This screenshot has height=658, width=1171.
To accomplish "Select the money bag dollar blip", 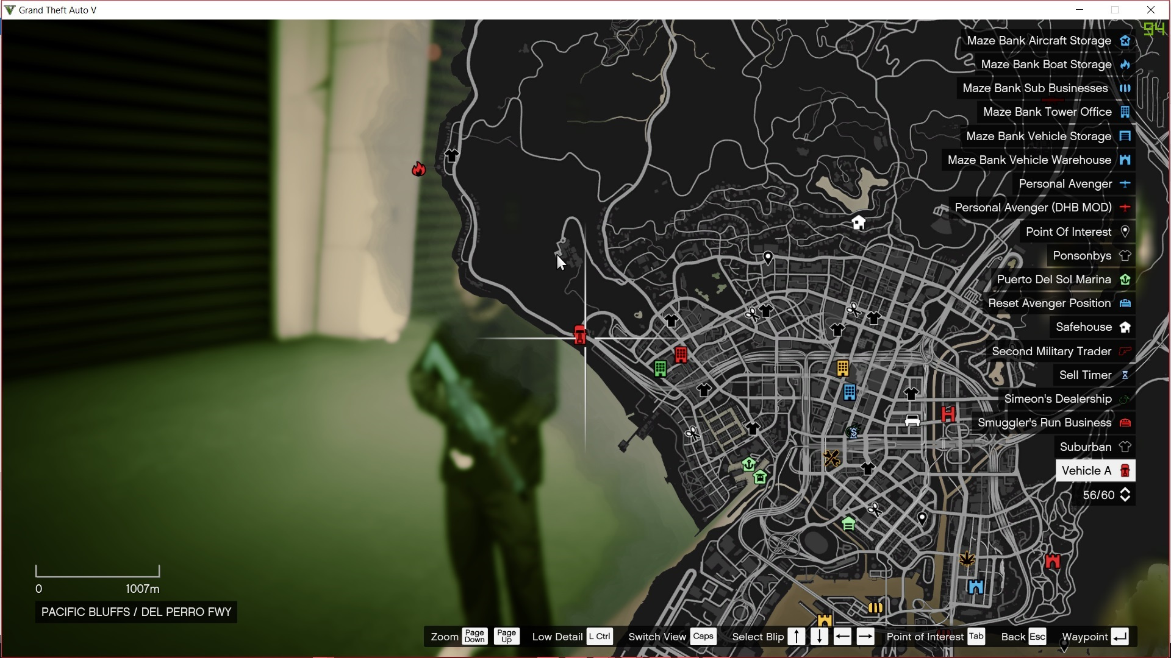I will click(854, 431).
